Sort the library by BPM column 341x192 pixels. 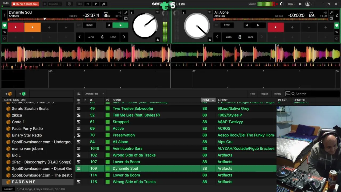pos(208,100)
